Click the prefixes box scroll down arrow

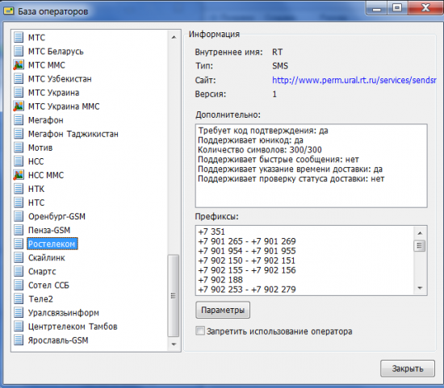pos(420,288)
